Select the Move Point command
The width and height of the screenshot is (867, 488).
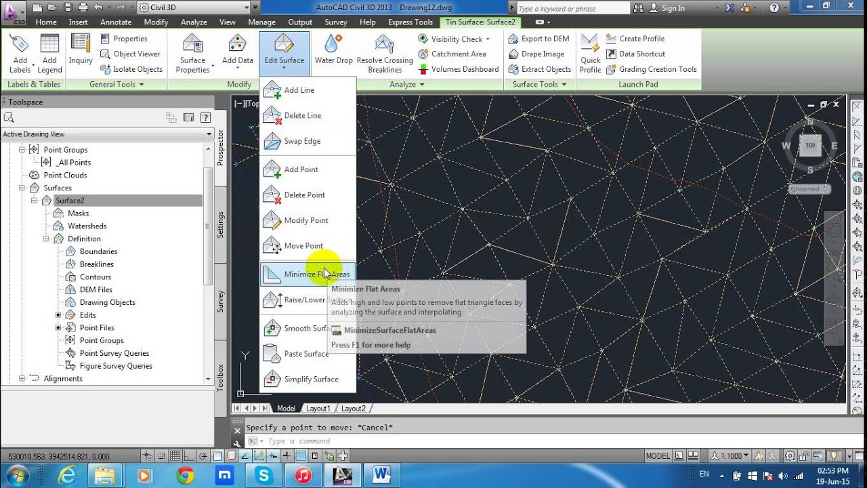click(x=308, y=246)
